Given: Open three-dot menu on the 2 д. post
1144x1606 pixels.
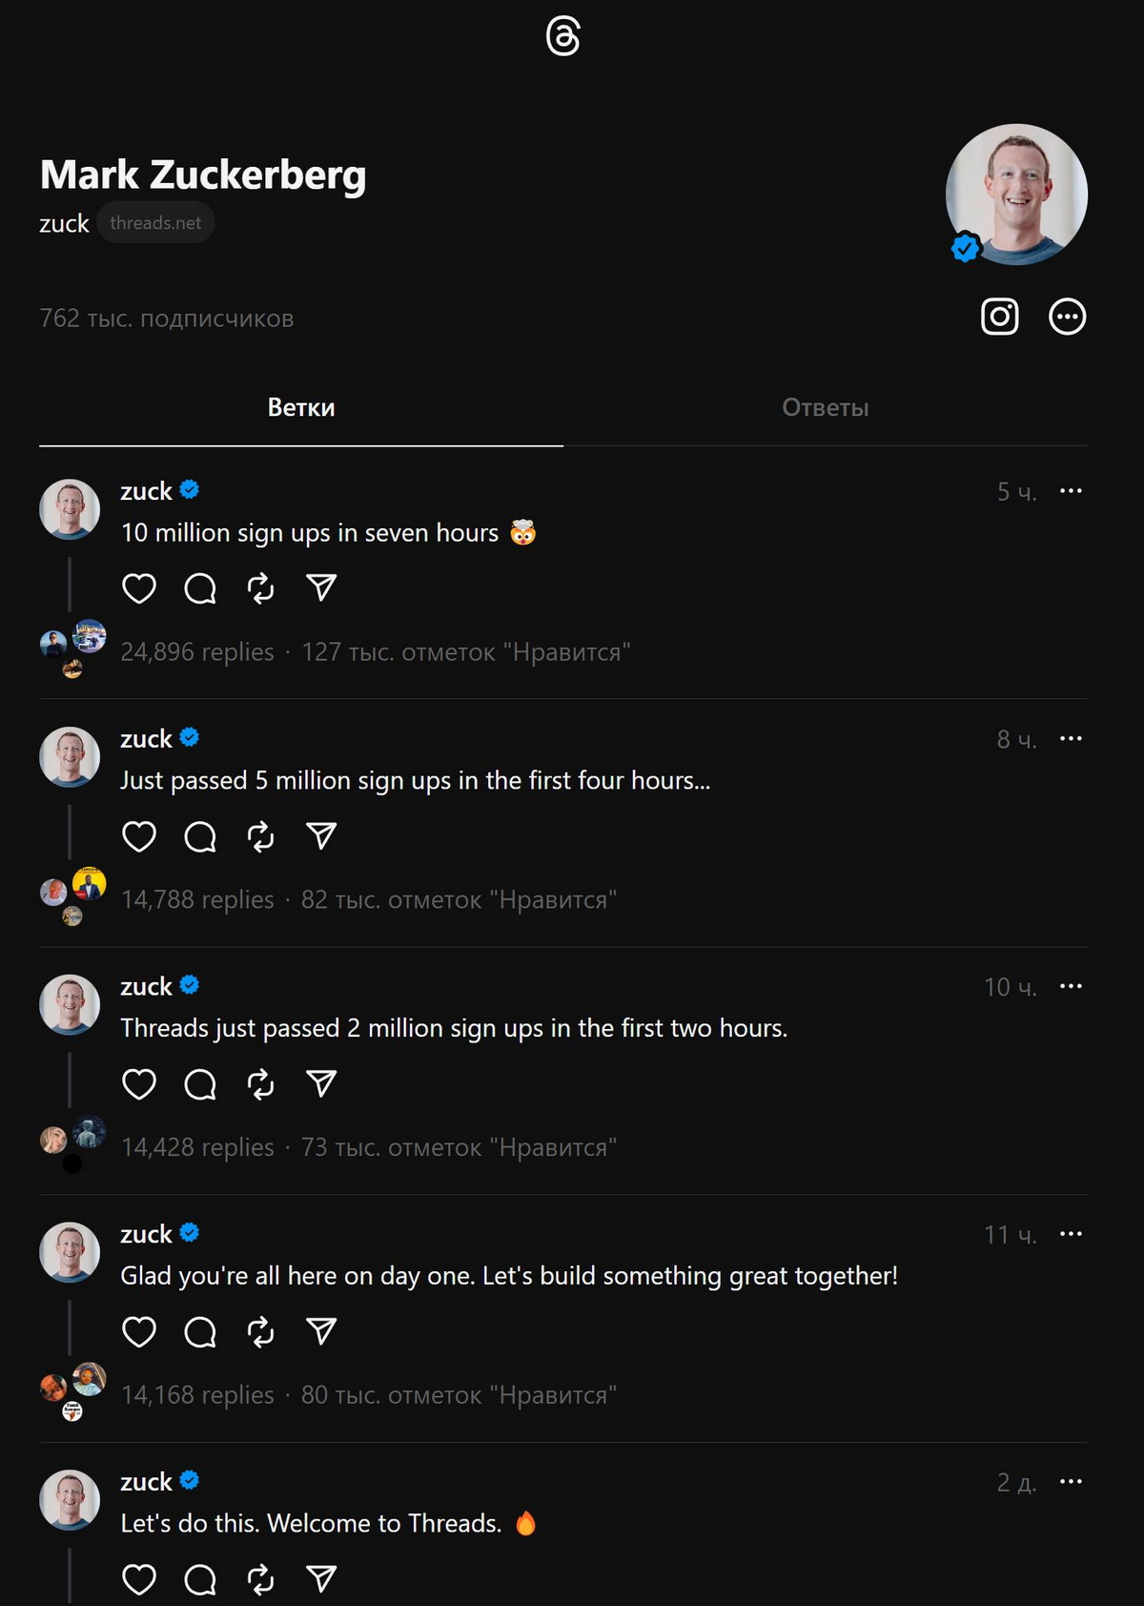Looking at the screenshot, I should 1071,1481.
